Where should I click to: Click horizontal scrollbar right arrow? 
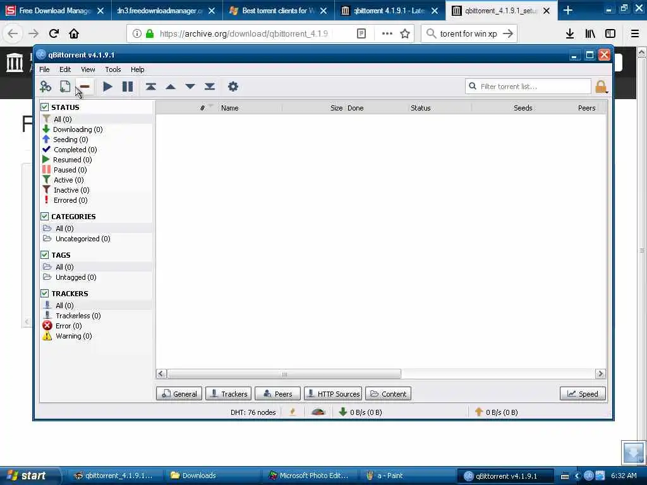point(600,374)
